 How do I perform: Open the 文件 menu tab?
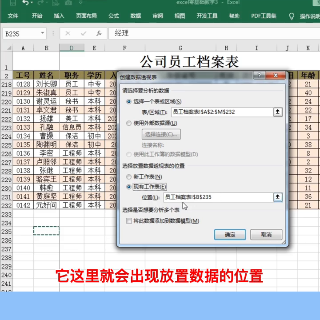coord(13,16)
